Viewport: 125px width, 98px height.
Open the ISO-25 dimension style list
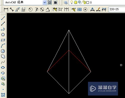(117, 9)
